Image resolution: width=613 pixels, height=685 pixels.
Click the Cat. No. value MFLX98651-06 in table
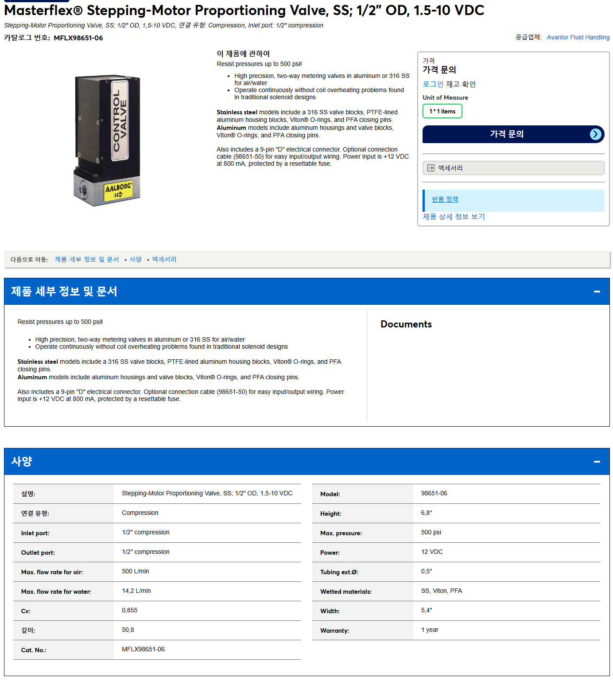point(143,650)
